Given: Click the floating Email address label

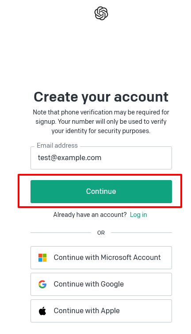Looking at the screenshot, I should click(x=57, y=145).
